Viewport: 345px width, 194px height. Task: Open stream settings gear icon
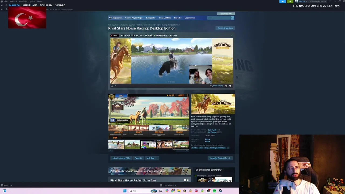coord(226,86)
